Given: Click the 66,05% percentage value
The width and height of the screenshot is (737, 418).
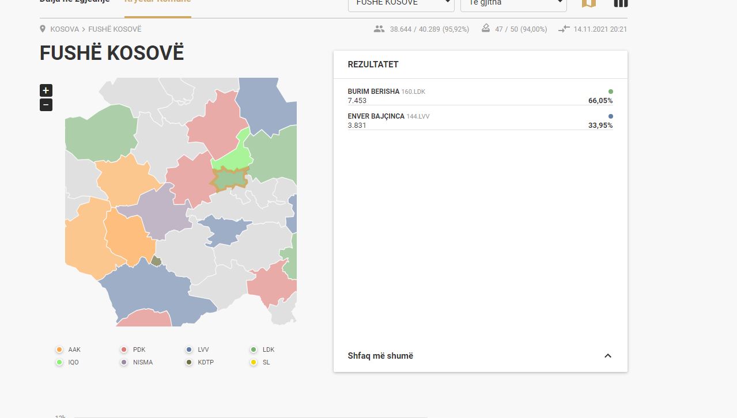Looking at the screenshot, I should pos(600,101).
